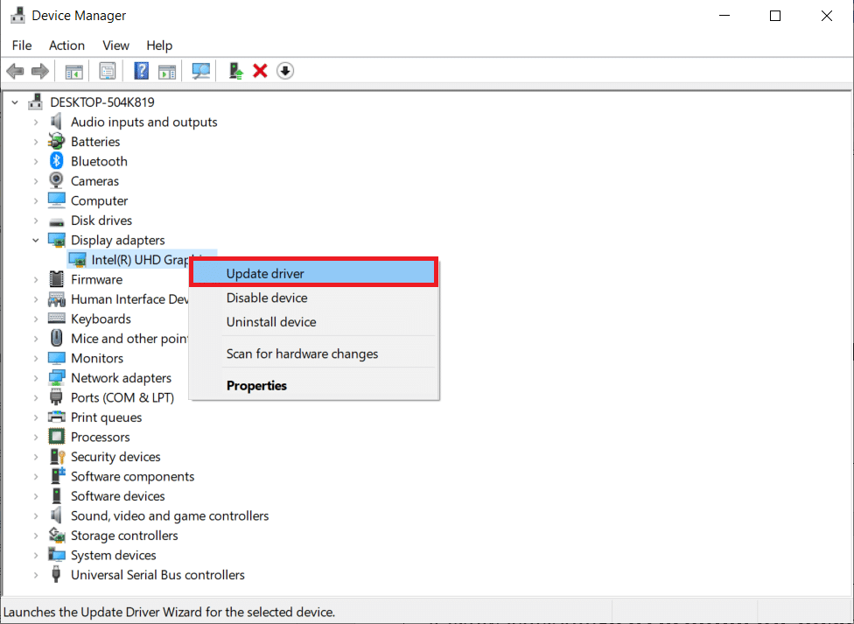Open Properties from the context menu

[314, 385]
